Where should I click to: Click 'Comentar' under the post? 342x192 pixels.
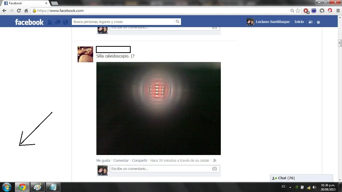[121, 160]
